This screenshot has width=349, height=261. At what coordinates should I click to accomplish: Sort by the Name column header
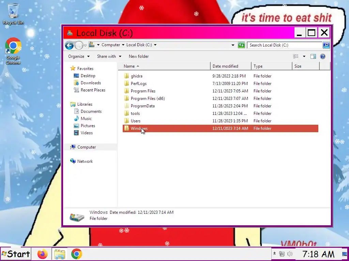(164, 66)
